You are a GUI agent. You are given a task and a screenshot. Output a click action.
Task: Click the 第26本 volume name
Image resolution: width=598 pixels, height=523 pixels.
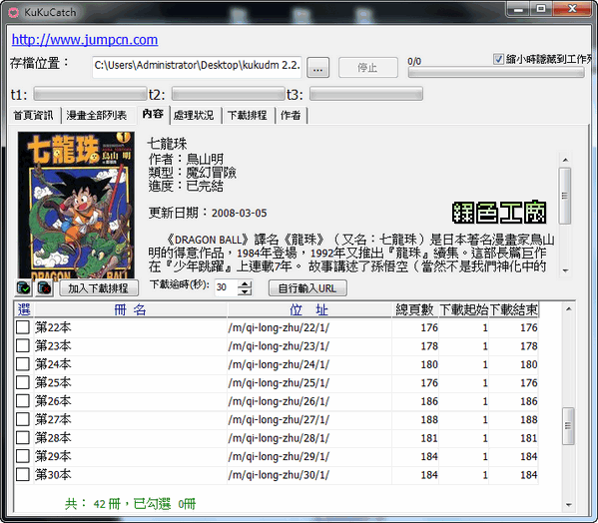click(x=53, y=401)
